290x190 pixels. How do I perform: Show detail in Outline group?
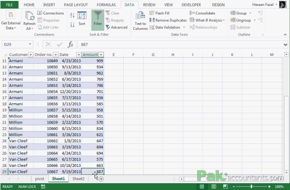260,13
